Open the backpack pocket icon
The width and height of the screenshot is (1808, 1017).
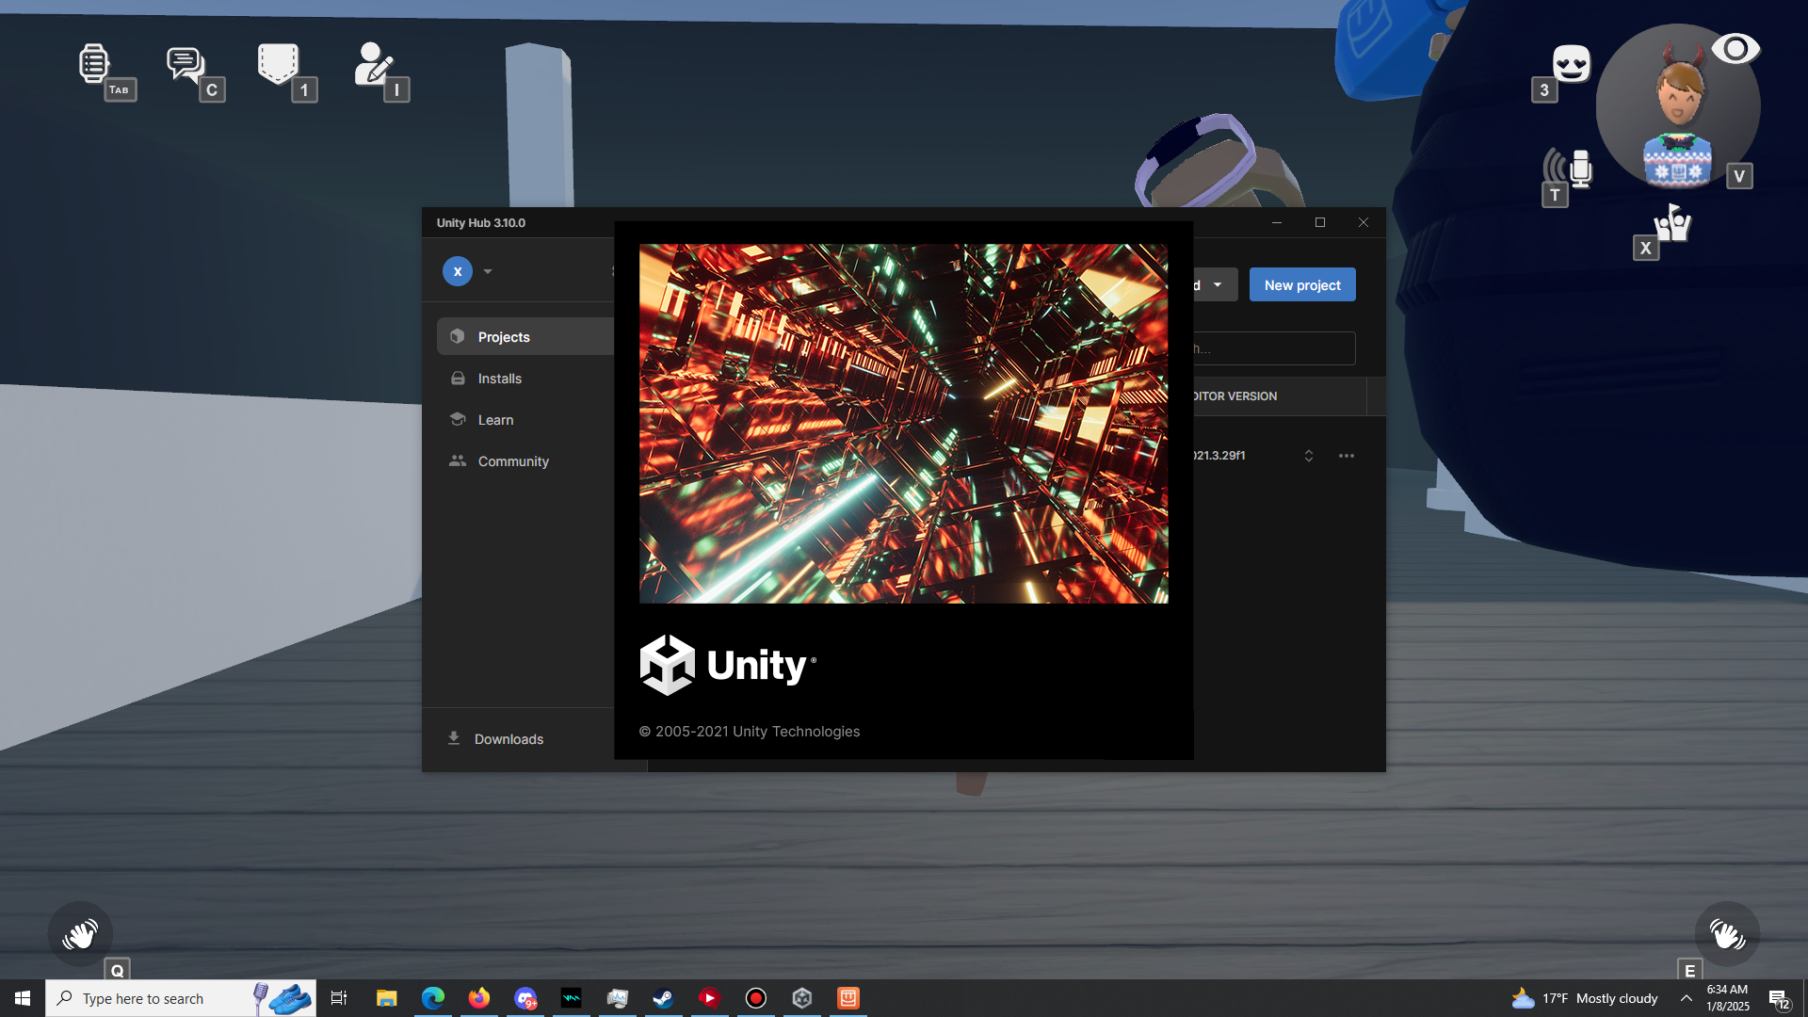click(x=278, y=64)
